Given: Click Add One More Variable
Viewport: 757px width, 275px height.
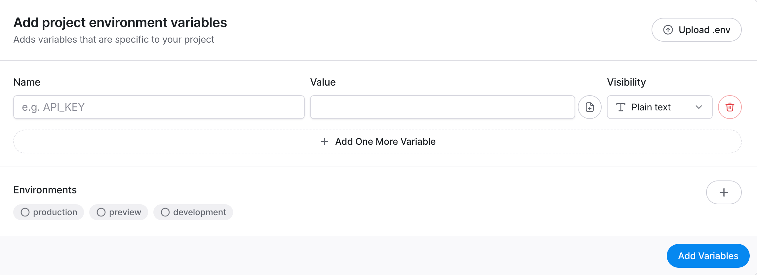Looking at the screenshot, I should pyautogui.click(x=385, y=141).
